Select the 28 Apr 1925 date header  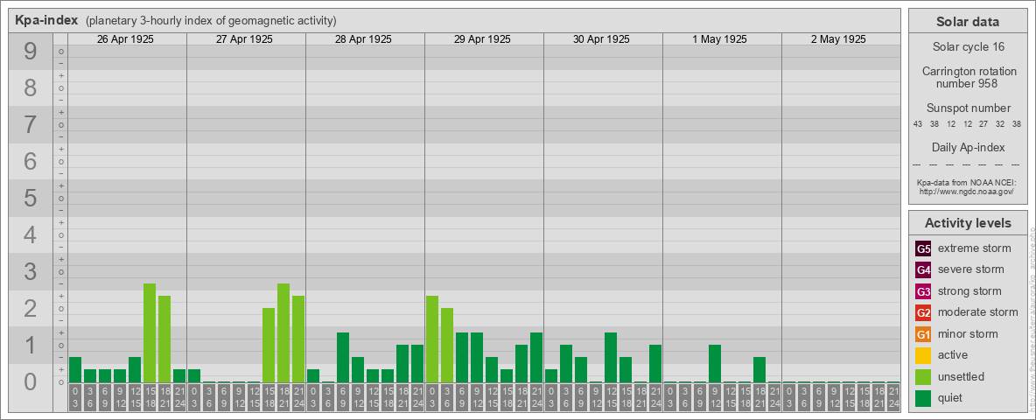[x=363, y=39]
